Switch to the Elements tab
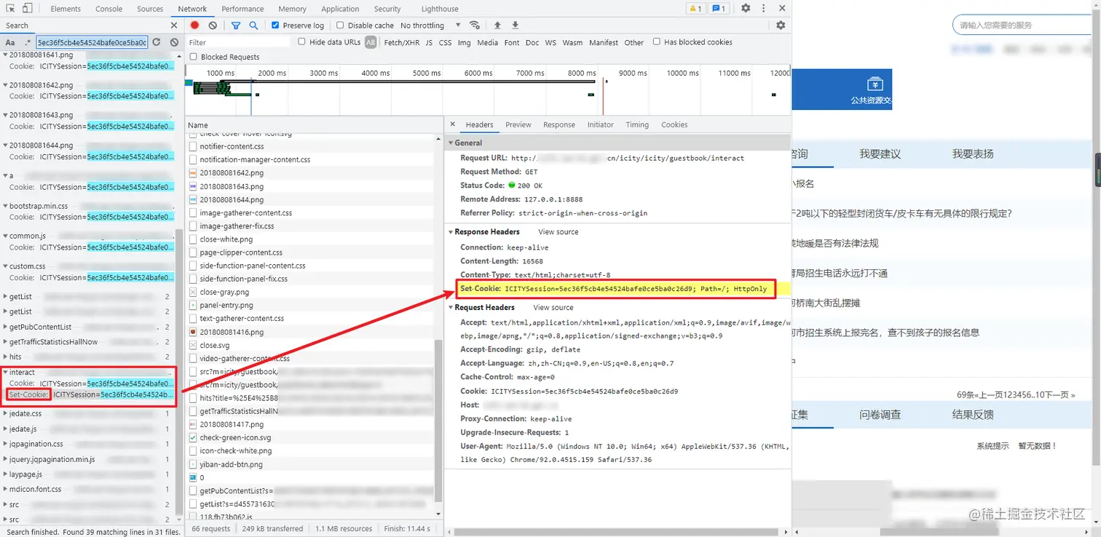 coord(66,9)
